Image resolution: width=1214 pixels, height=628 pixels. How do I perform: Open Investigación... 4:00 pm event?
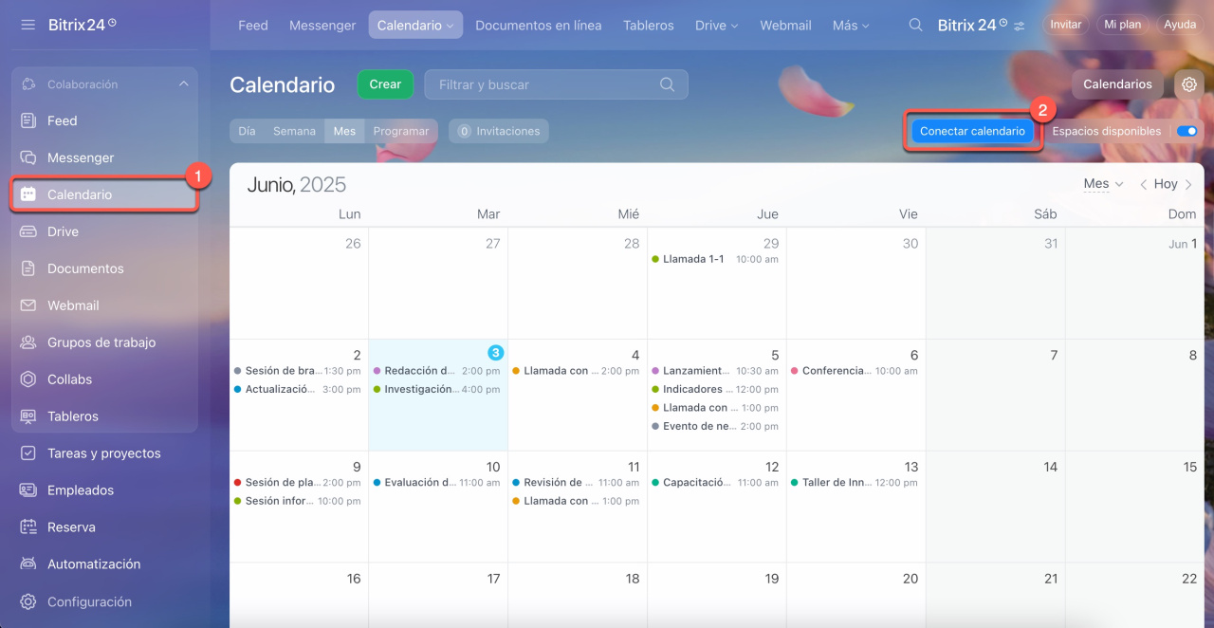(436, 389)
